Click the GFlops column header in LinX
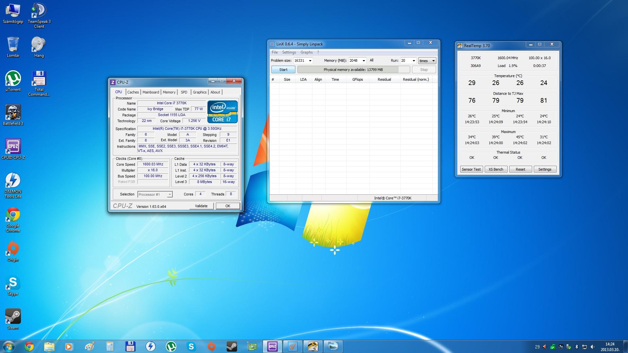 tap(358, 79)
